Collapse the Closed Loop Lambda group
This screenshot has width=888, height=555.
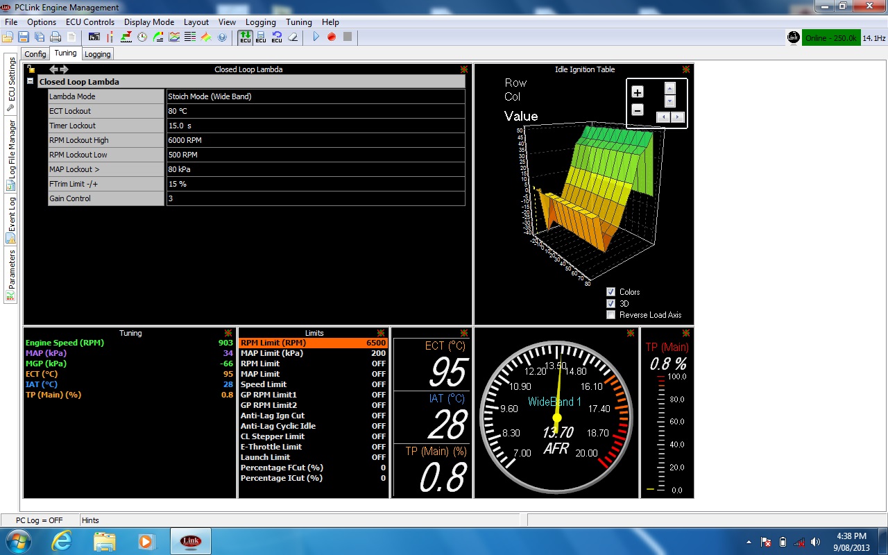coord(31,81)
